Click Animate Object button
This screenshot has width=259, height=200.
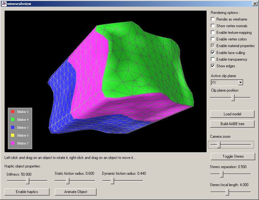point(76,192)
